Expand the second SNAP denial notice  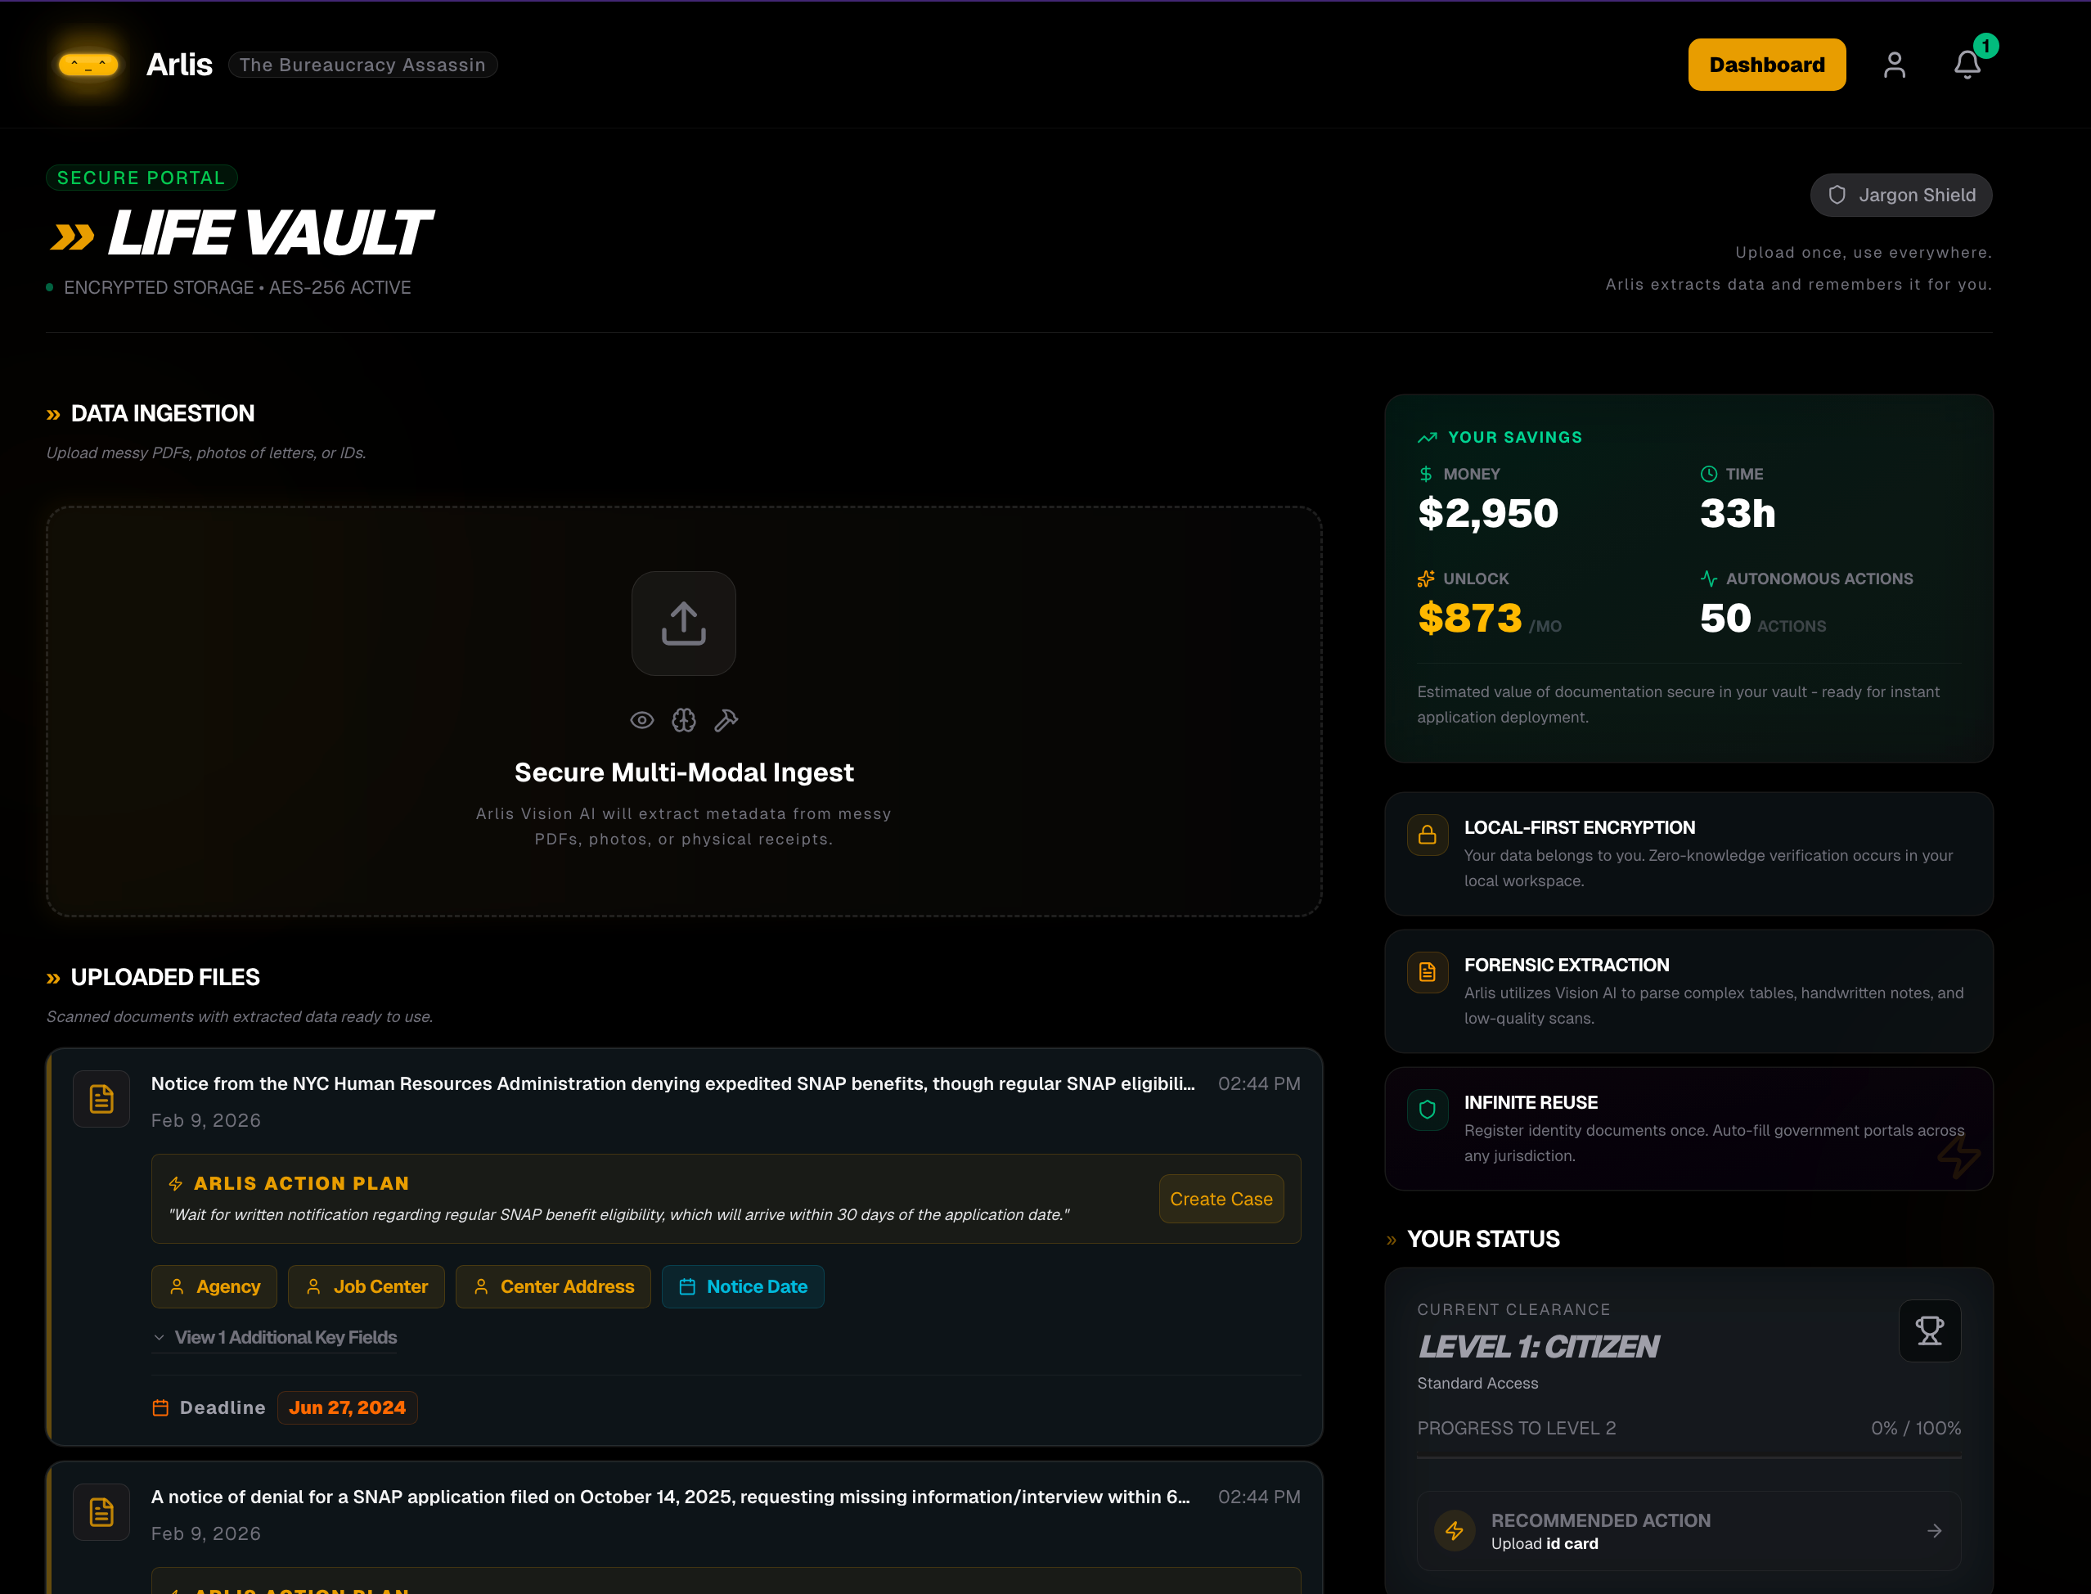(669, 1497)
